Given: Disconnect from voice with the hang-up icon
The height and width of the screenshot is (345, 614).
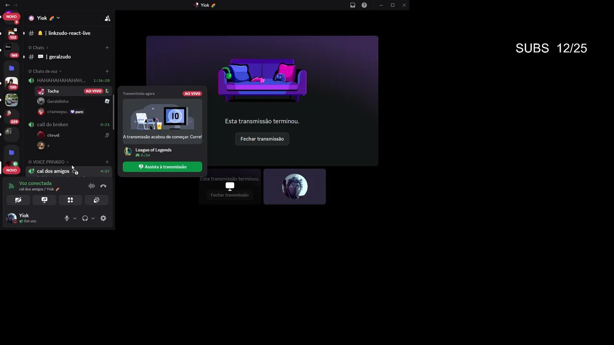Looking at the screenshot, I should (103, 186).
